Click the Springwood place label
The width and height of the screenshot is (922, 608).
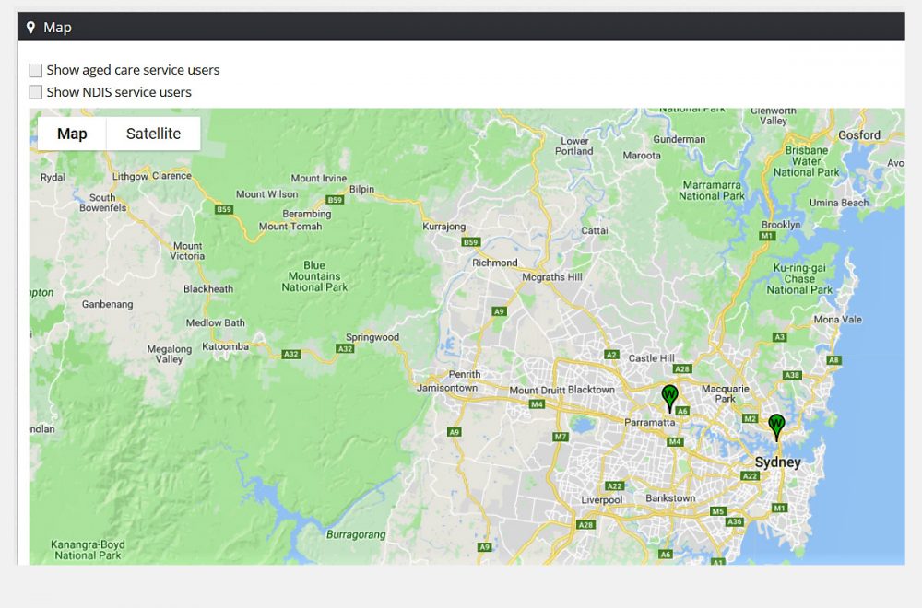[372, 337]
